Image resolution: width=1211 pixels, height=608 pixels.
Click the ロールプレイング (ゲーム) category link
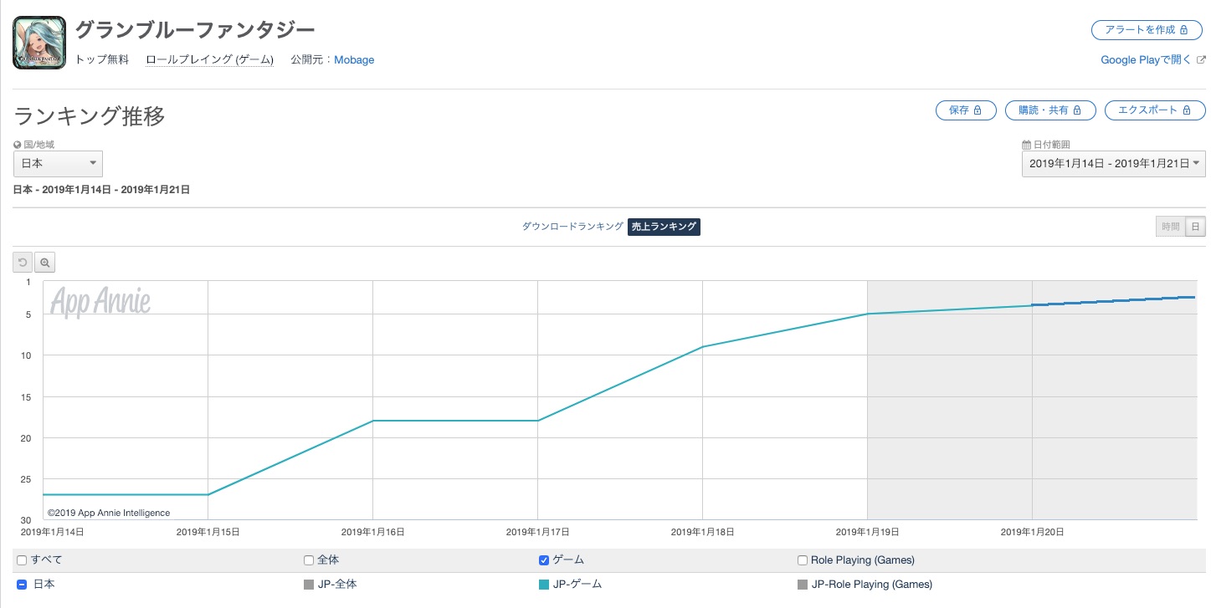point(209,60)
